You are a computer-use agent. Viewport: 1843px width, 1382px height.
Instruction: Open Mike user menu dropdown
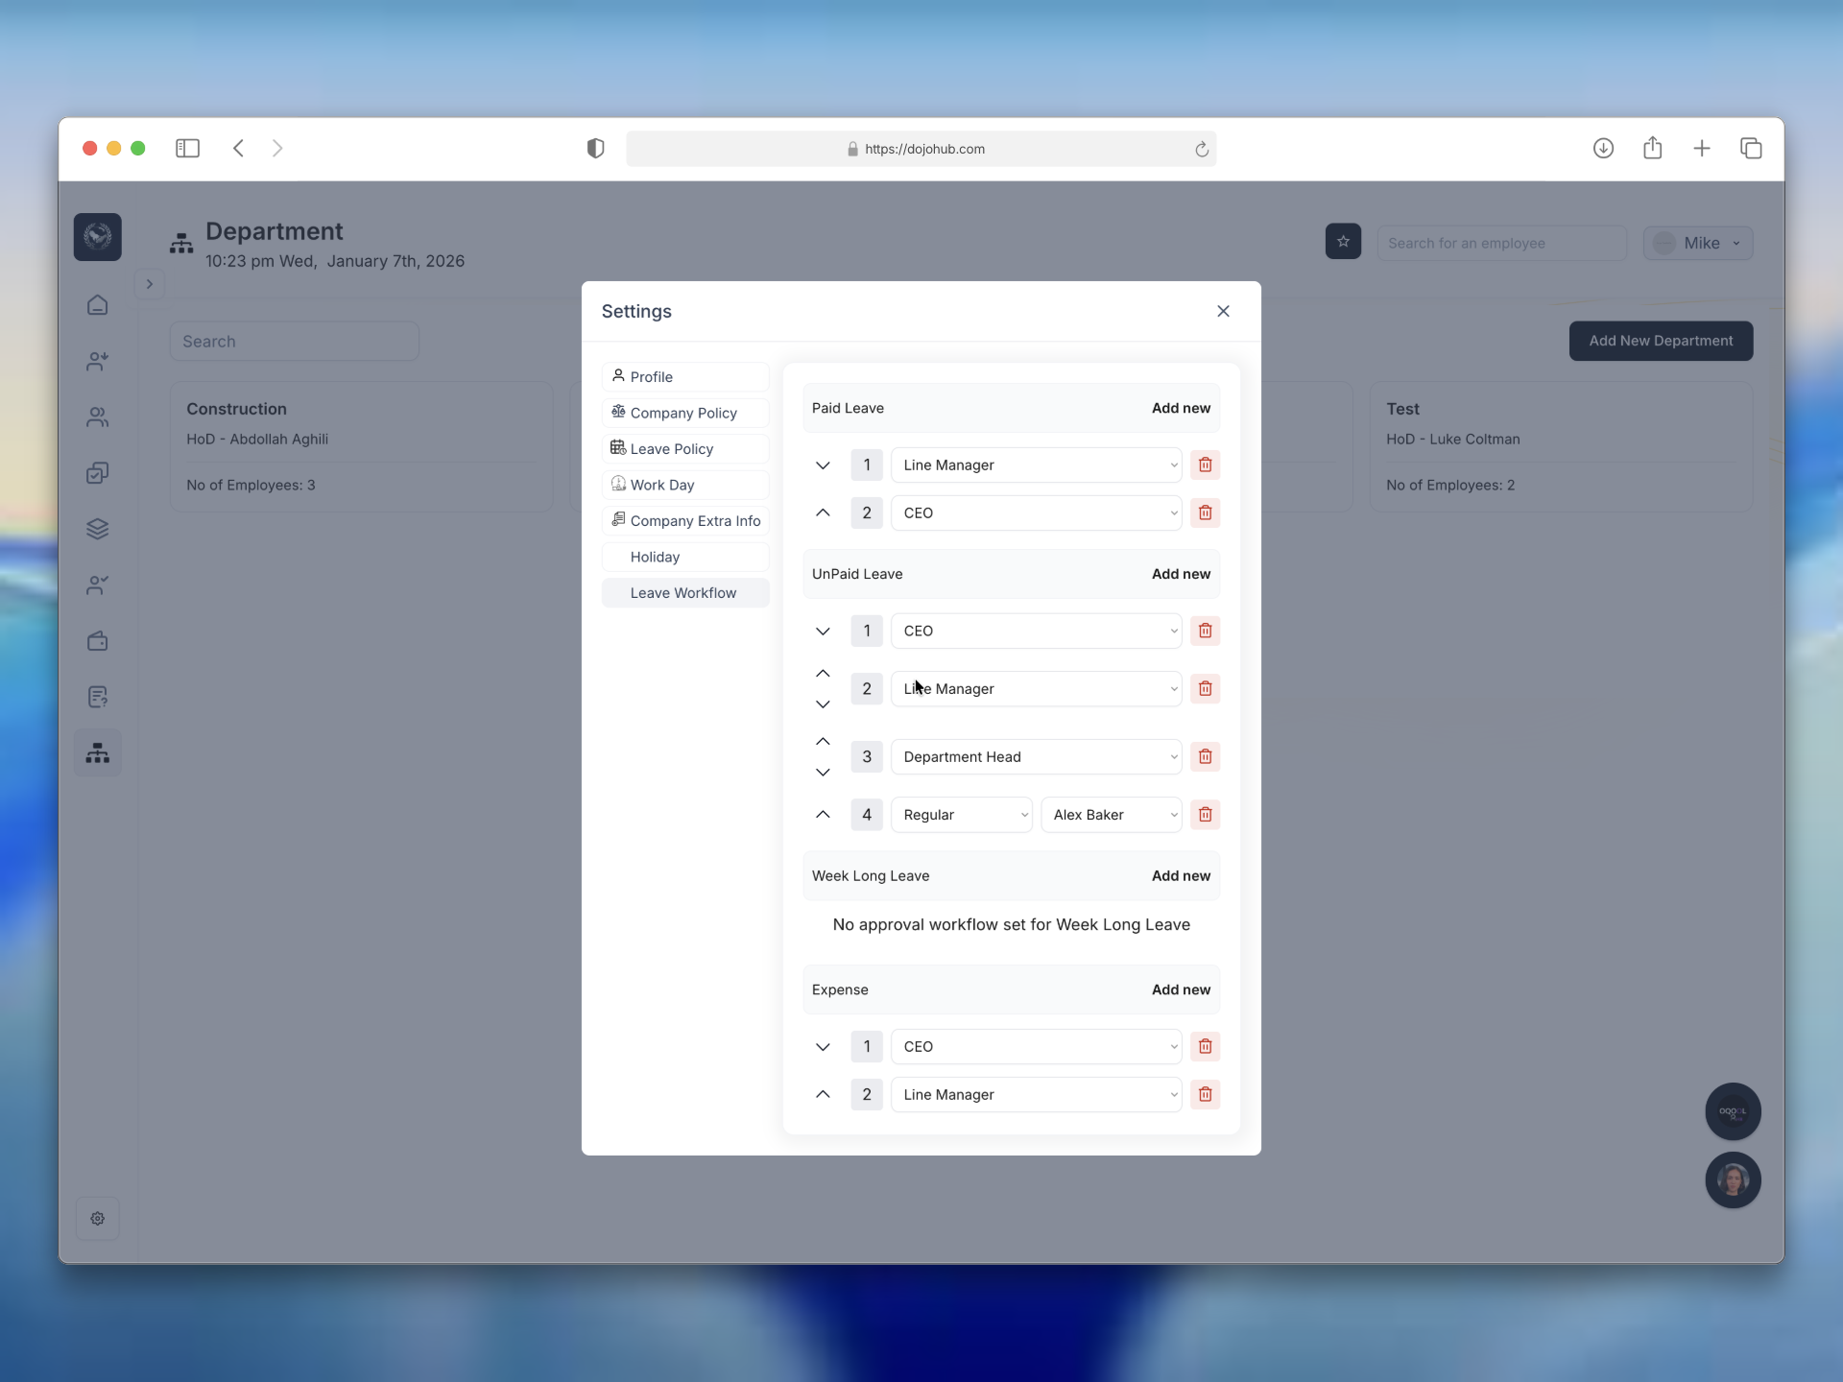1697,243
